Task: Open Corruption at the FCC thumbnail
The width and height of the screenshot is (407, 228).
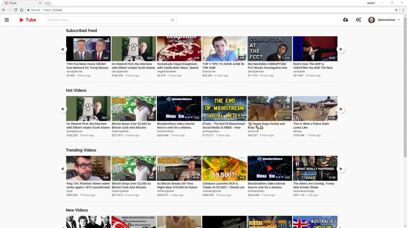Action: (270, 49)
